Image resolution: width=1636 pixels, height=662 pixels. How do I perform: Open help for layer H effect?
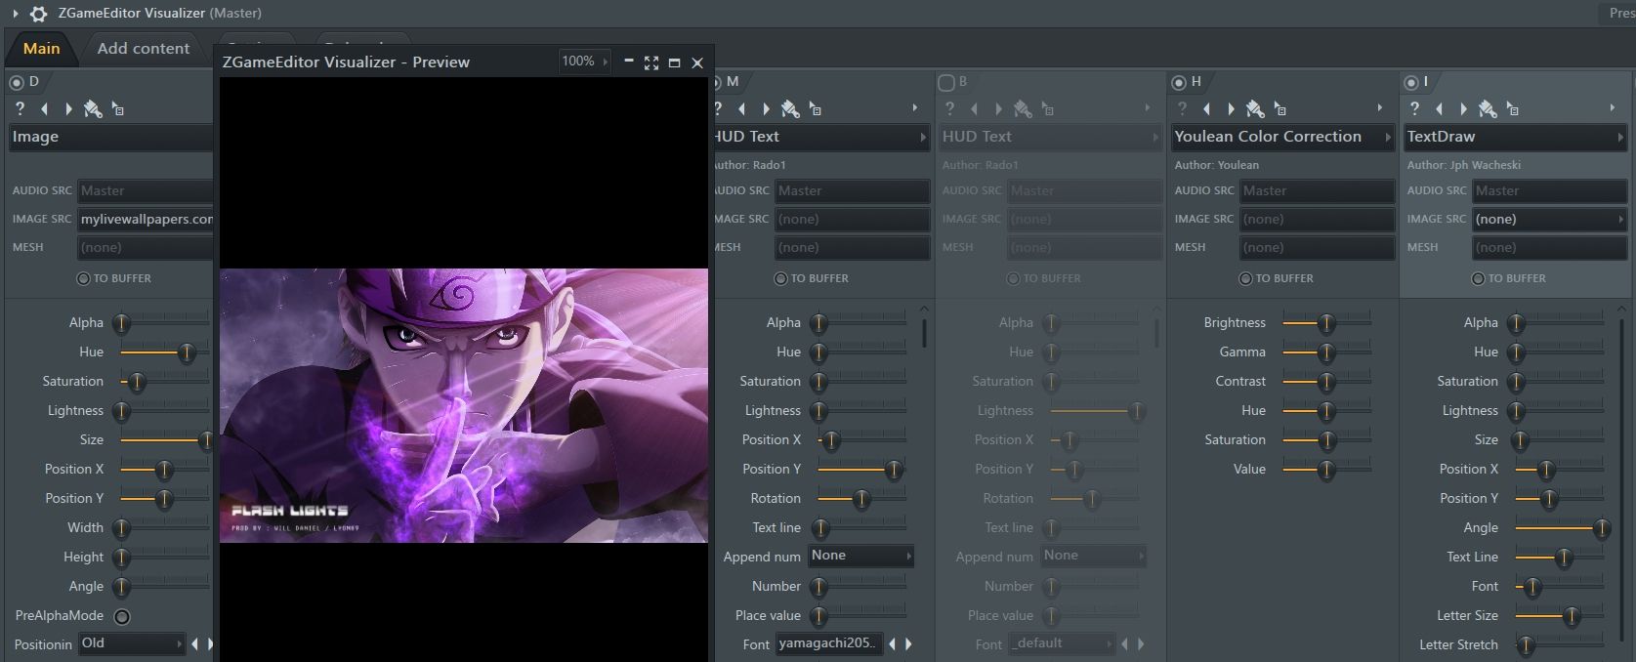(1182, 108)
